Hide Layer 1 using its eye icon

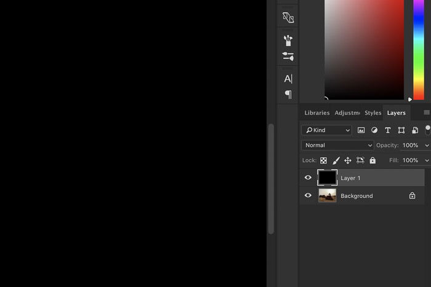coord(308,178)
